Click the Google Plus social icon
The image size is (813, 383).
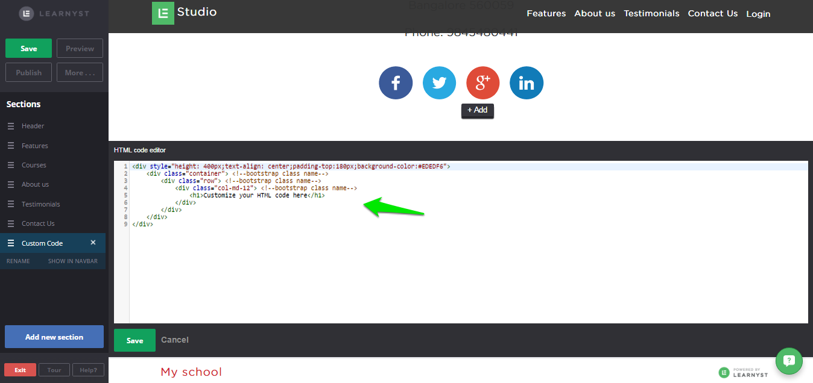482,83
